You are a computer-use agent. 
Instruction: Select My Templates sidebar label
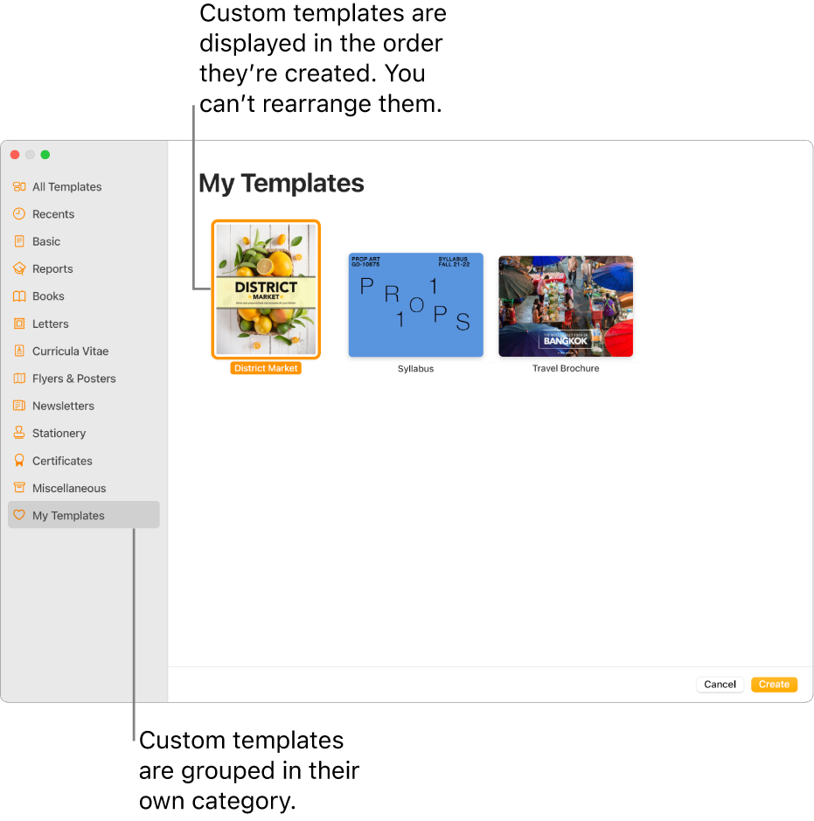(68, 516)
